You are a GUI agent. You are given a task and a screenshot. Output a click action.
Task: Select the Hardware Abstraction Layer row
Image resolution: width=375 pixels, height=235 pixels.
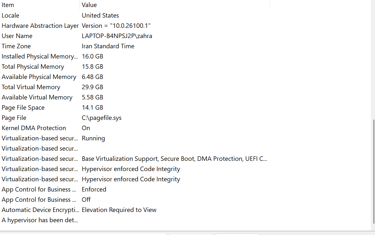[40, 26]
